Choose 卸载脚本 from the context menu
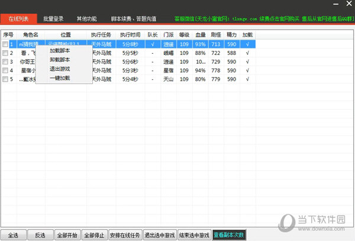The height and width of the screenshot is (241, 355). click(60, 60)
